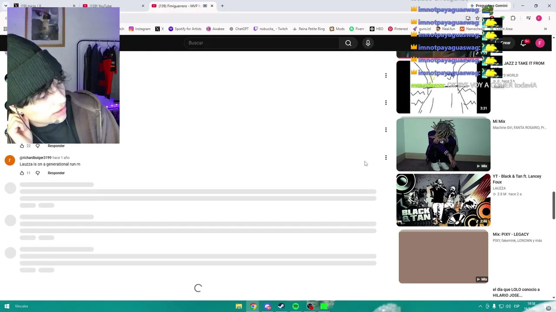This screenshot has height=312, width=556.
Task: Open Spotify from the taskbar
Action: click(x=296, y=306)
